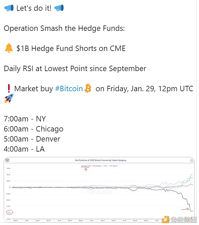Screen dimensions: 199x225
Task: Toggle the Non-Reported legend series
Action: coord(113,166)
